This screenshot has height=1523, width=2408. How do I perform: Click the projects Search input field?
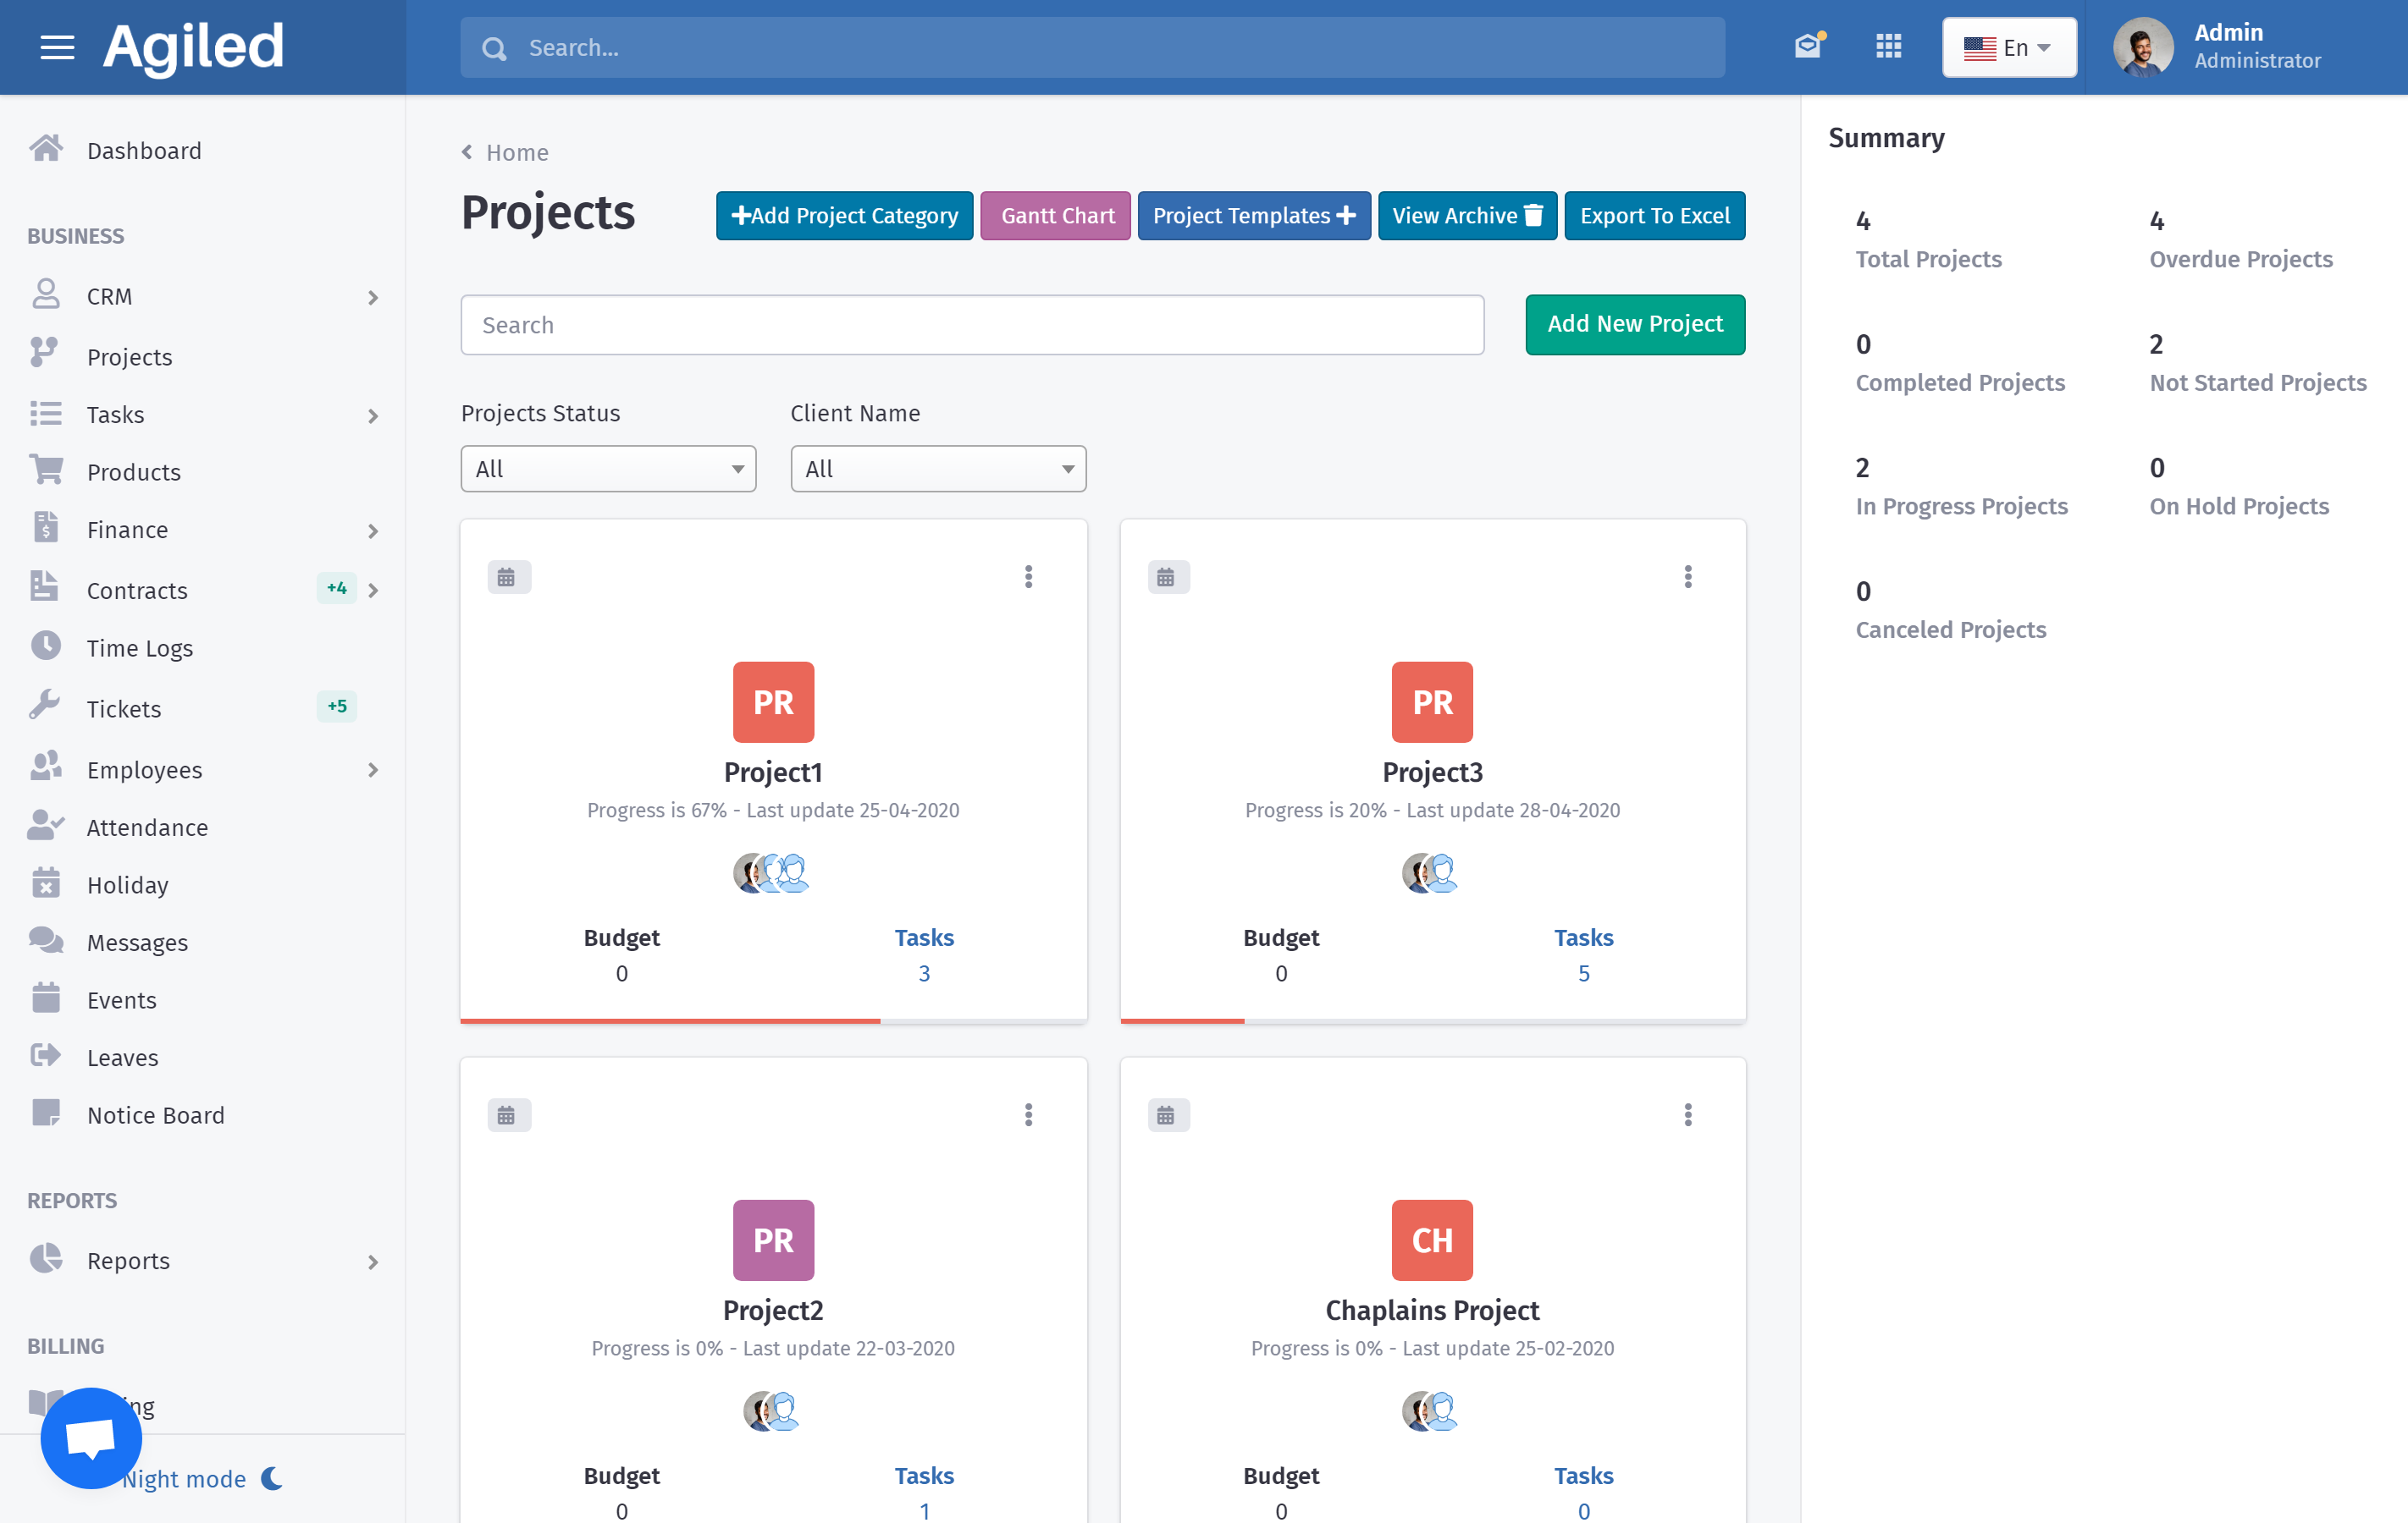[971, 325]
